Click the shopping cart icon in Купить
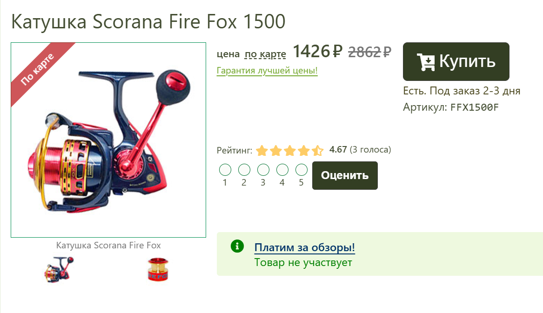This screenshot has width=543, height=313. coord(426,62)
